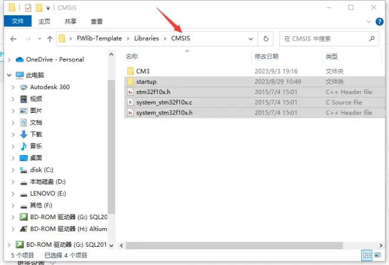Image resolution: width=389 pixels, height=265 pixels.
Task: Open 其他 (F:) drive icon
Action: (x=24, y=206)
